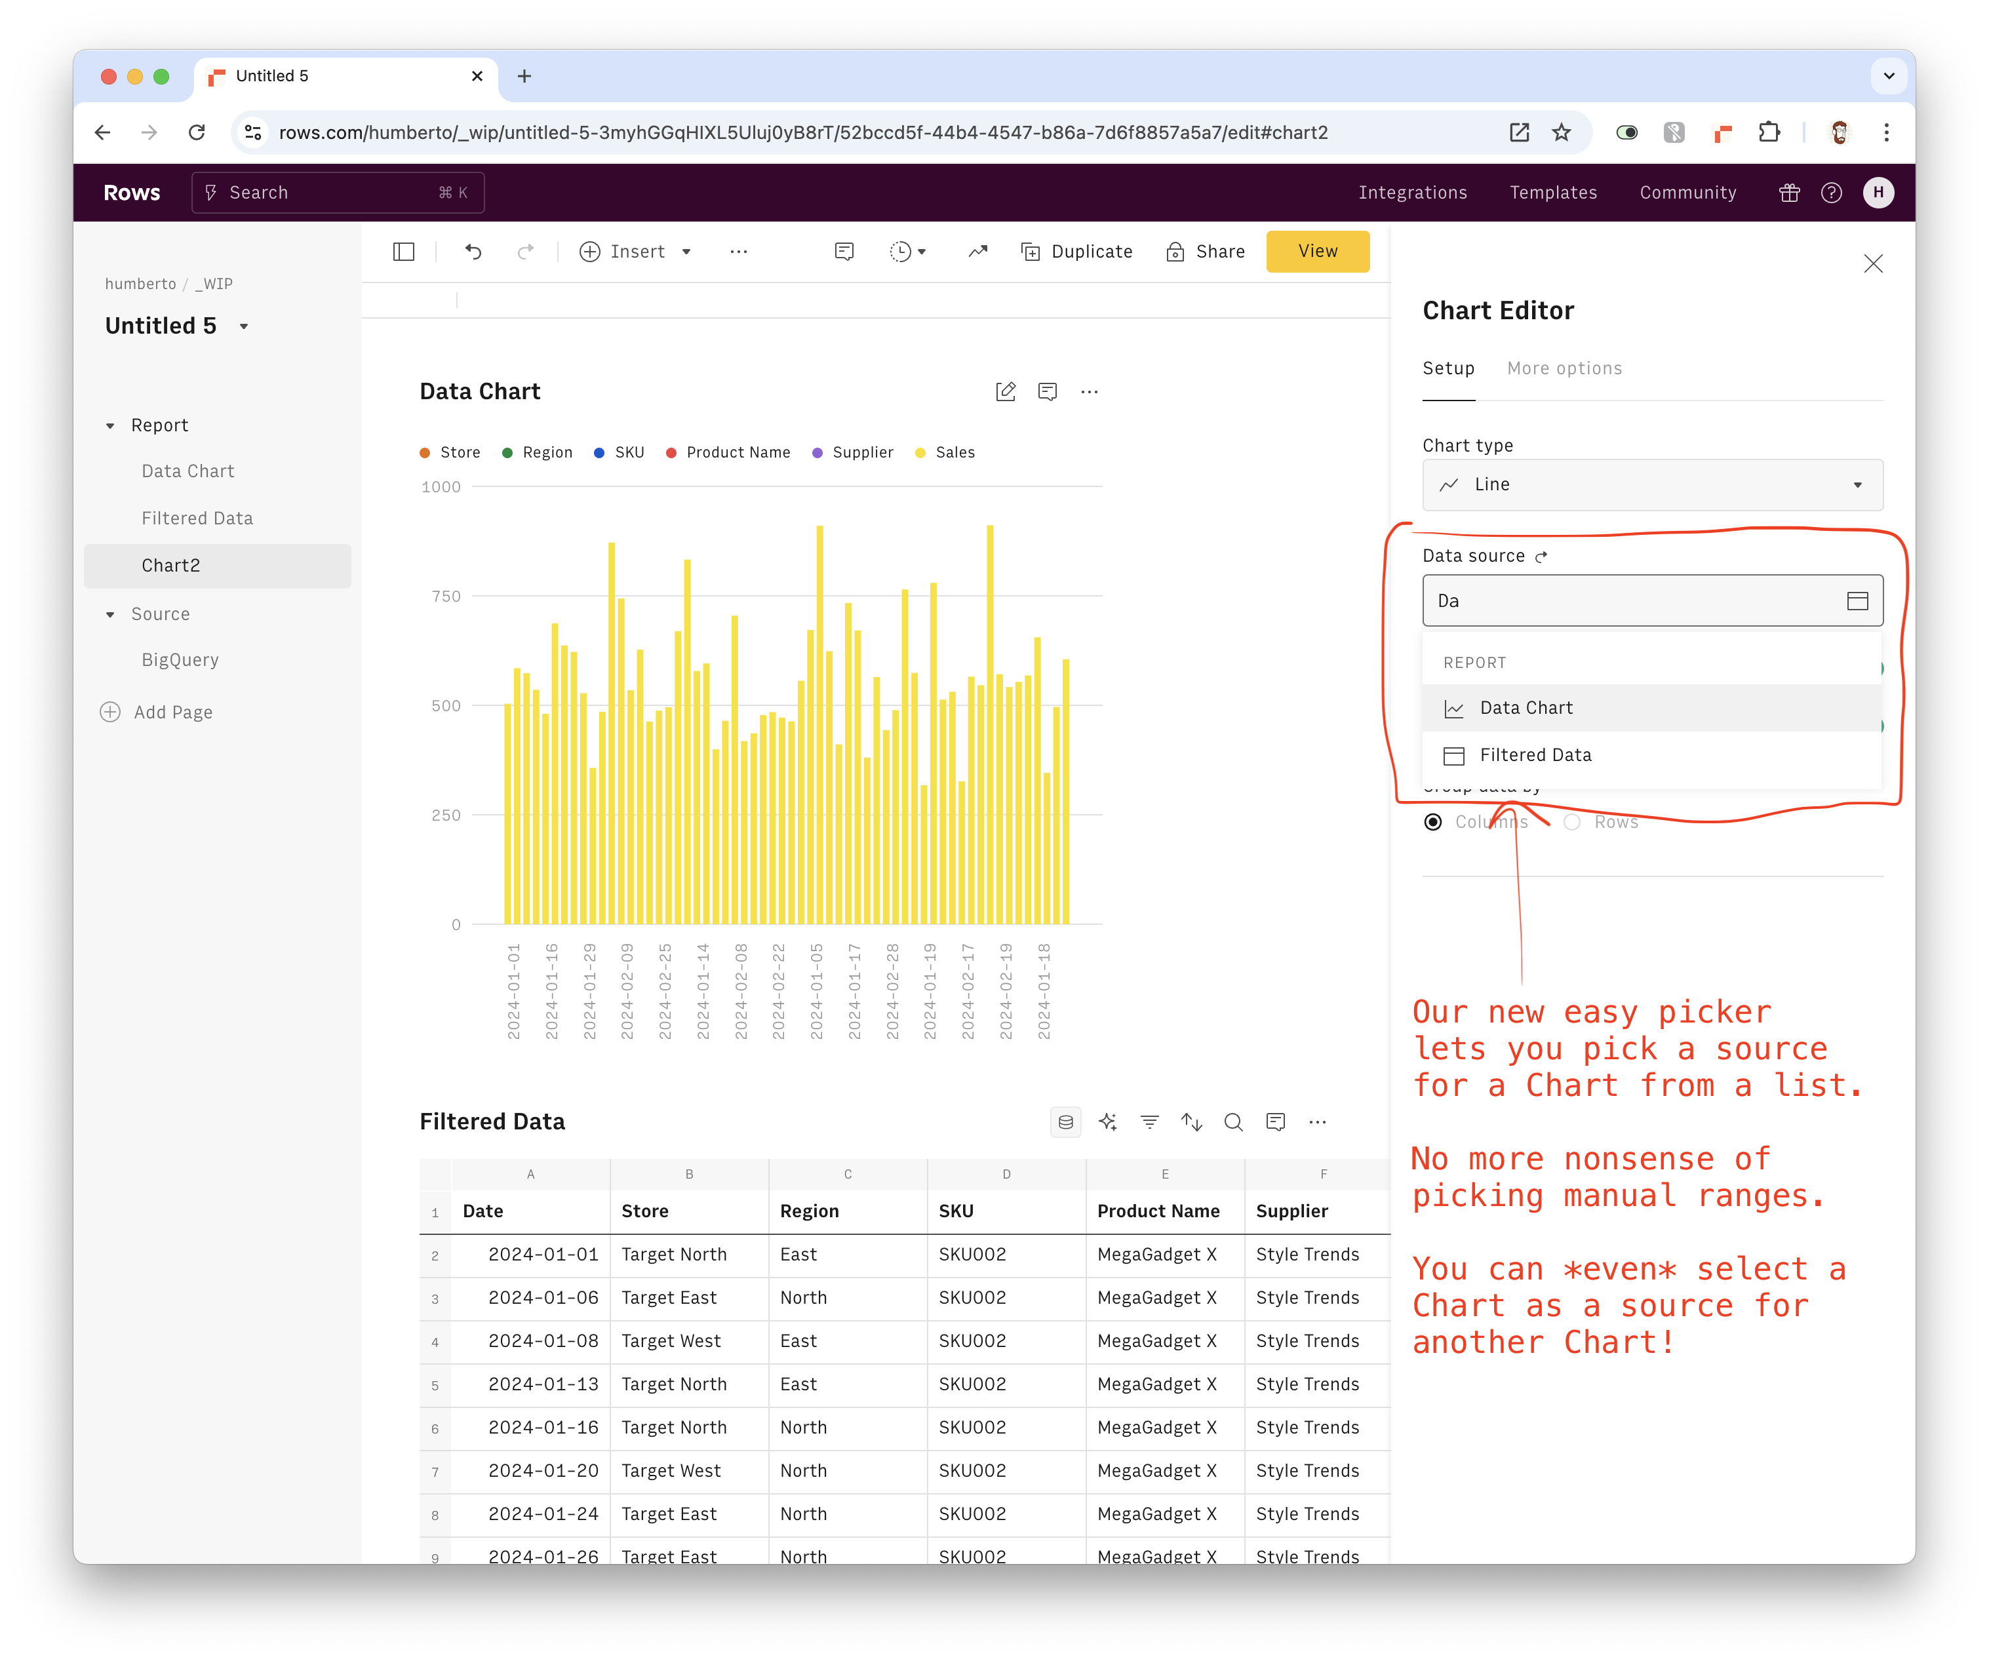Click the trend arrow icon in toolbar
This screenshot has width=1989, height=1661.
[x=978, y=251]
